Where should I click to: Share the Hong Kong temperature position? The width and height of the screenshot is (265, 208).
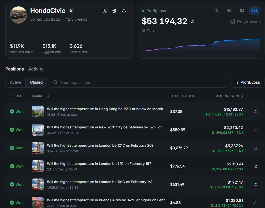tap(256, 112)
